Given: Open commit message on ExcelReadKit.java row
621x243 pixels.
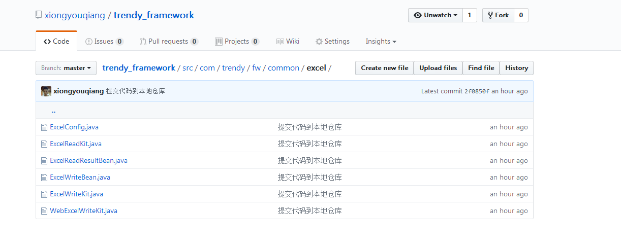Looking at the screenshot, I should tap(310, 144).
